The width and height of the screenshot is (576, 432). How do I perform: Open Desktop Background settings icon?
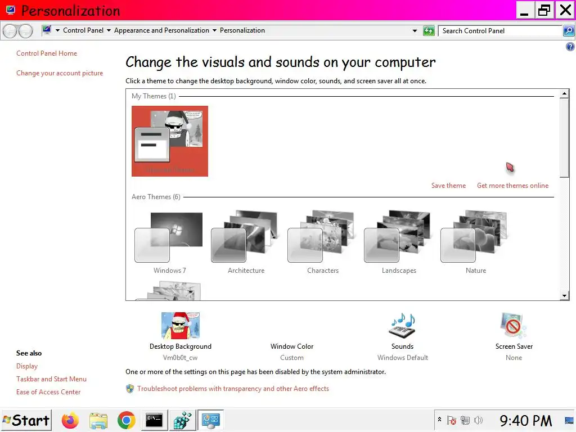(x=181, y=326)
